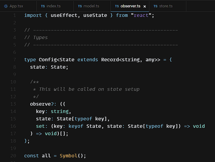Click the Config type name
Viewport: 215px width, 162px height.
(x=48, y=60)
